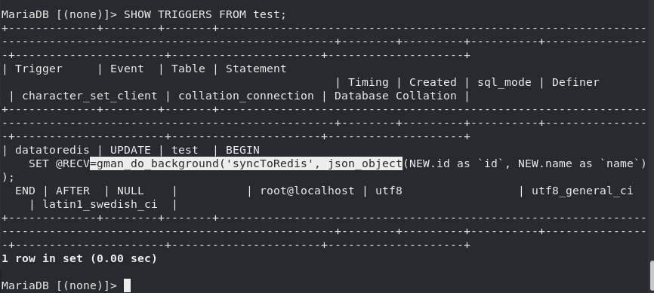Click the UPDATE event value
Viewport: 654px width, 293px height.
[x=130, y=150]
